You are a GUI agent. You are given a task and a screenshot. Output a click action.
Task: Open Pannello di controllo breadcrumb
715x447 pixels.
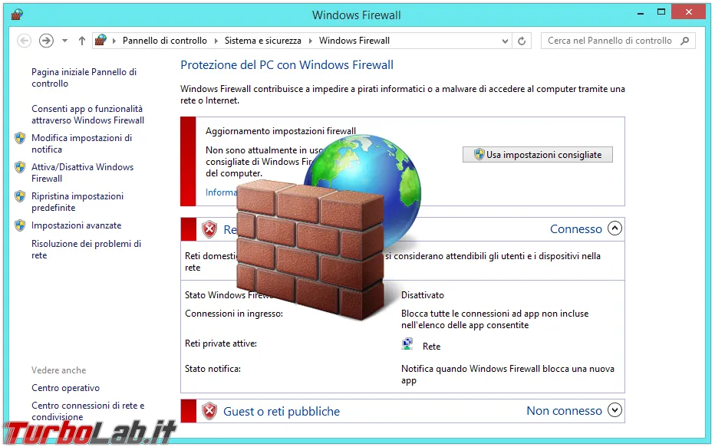[165, 41]
